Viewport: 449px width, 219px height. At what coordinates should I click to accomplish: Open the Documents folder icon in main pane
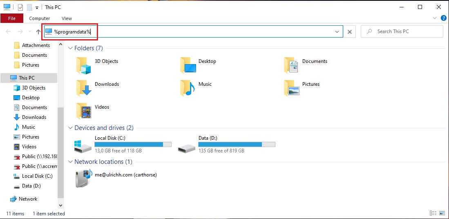[291, 65]
